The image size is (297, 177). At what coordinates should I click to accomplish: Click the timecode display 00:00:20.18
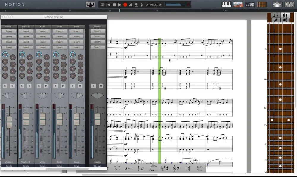coord(154,5)
